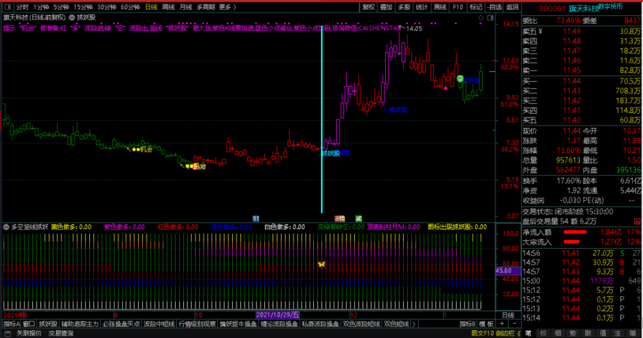This screenshot has width=643, height=338.
Task: Click the round chevron icon before 抓妖股
Action: (x=72, y=17)
